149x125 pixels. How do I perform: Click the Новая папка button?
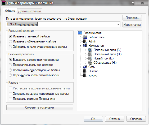tap(132, 25)
